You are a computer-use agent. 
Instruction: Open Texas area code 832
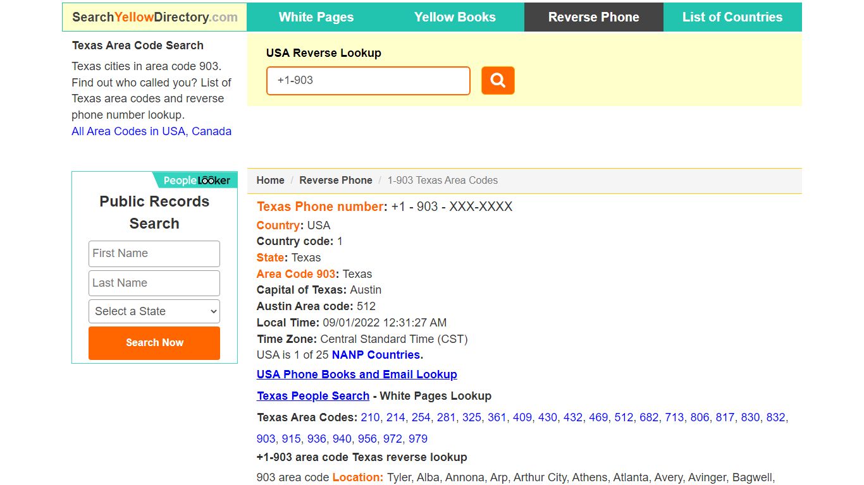775,417
